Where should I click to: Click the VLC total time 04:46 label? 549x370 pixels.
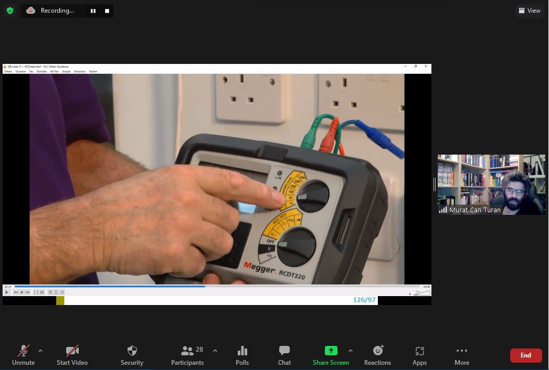pyautogui.click(x=426, y=287)
